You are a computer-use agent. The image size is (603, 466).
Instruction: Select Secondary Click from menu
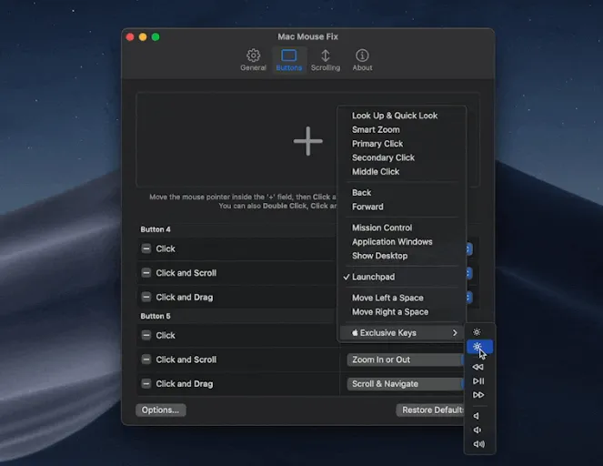coord(402,157)
